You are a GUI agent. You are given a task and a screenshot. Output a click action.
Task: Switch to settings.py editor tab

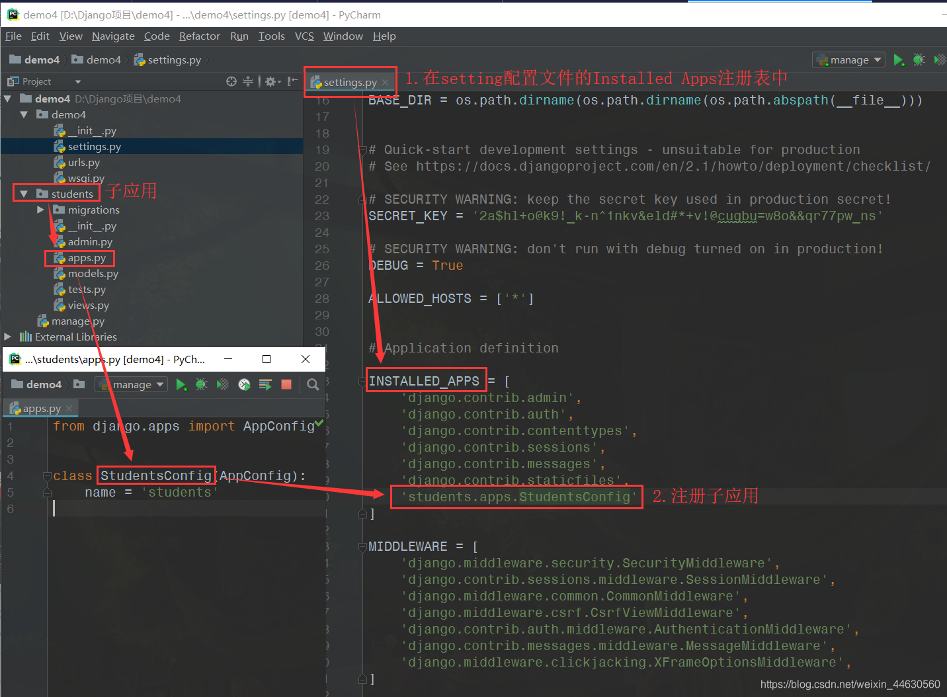click(x=350, y=83)
